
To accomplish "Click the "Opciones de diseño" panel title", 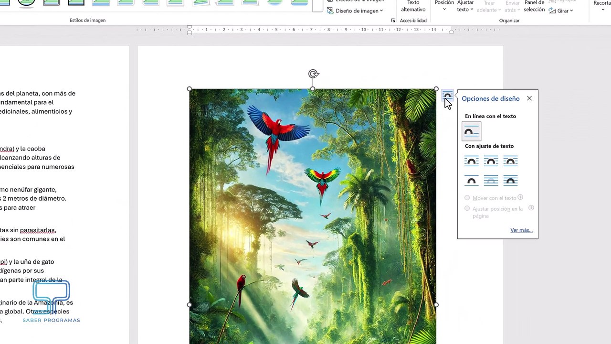I will pos(490,98).
